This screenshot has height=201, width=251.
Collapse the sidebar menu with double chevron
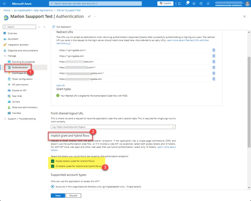point(45,27)
